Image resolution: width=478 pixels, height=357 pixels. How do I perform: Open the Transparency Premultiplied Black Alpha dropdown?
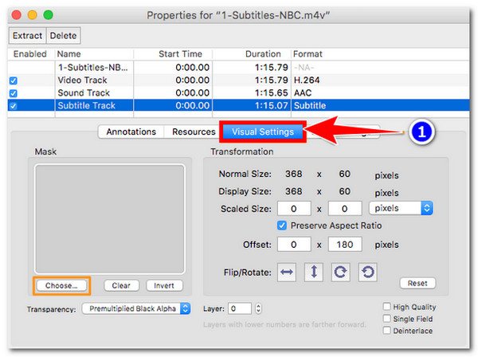(136, 308)
